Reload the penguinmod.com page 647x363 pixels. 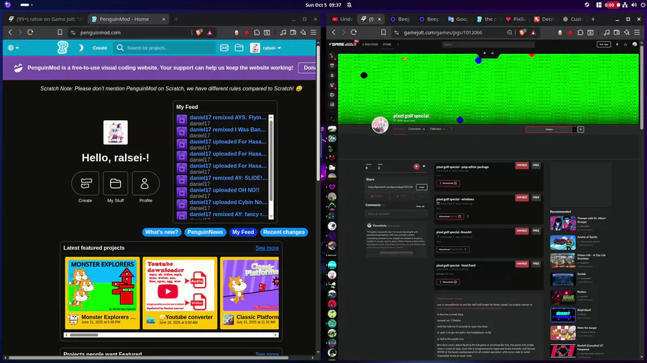pyautogui.click(x=30, y=32)
